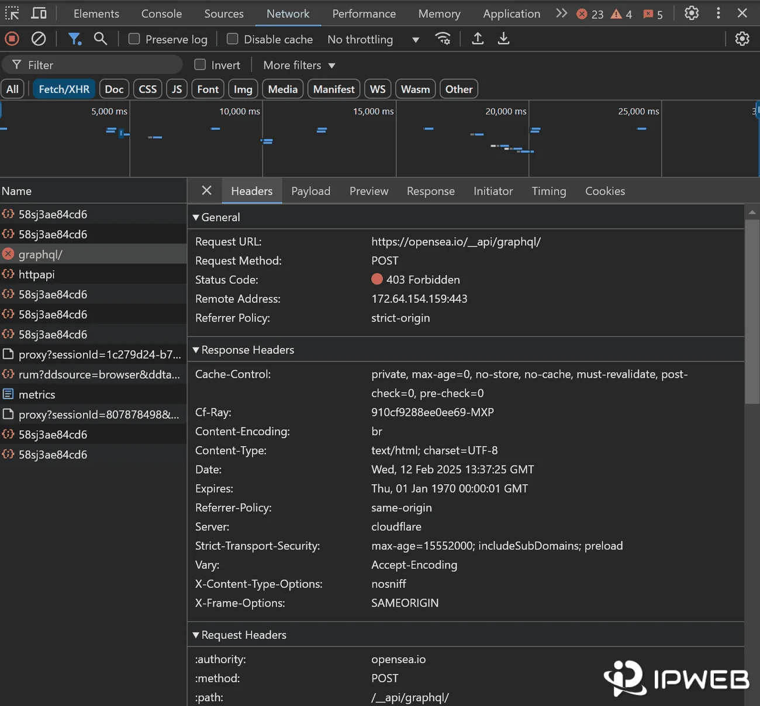
Task: Open the Cookies tab
Action: (x=605, y=191)
